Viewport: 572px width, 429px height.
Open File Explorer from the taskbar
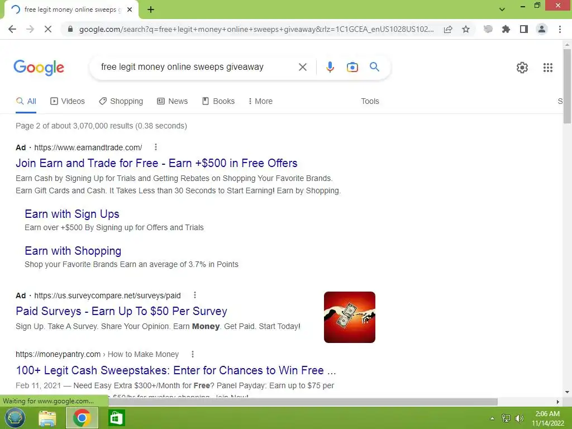click(x=47, y=418)
